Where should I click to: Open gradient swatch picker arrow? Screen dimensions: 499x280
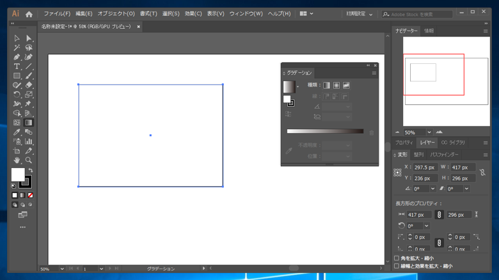(298, 86)
